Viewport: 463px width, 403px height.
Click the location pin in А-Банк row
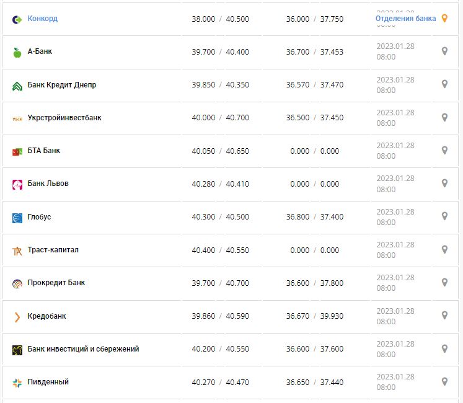[444, 51]
